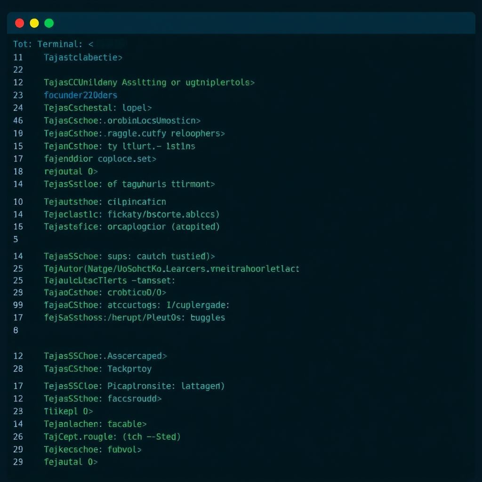Image resolution: width=482 pixels, height=482 pixels.
Task: Click the 'fejSaSsthoss:/herupt/PleutOs: tuggles' line
Action: [134, 318]
